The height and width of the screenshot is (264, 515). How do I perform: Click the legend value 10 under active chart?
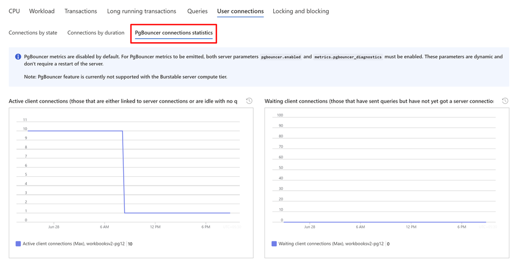pyautogui.click(x=130, y=244)
